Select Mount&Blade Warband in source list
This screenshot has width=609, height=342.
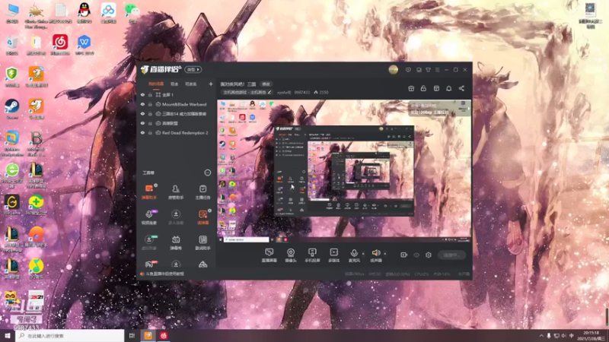pyautogui.click(x=177, y=104)
